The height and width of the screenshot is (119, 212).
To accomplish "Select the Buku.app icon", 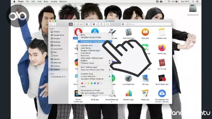I will [x=145, y=32].
